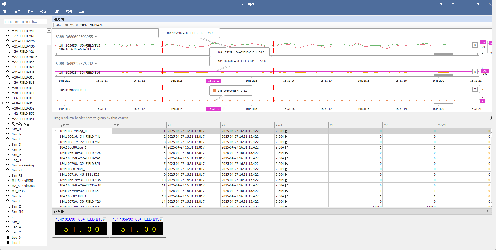
Task: Expand the =68+FIELD-B15 tree node
Action: pyautogui.click(x=3, y=103)
